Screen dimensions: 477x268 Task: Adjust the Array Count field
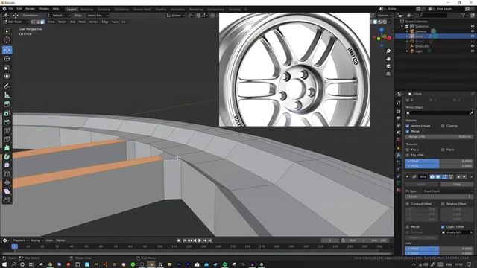coord(439,197)
